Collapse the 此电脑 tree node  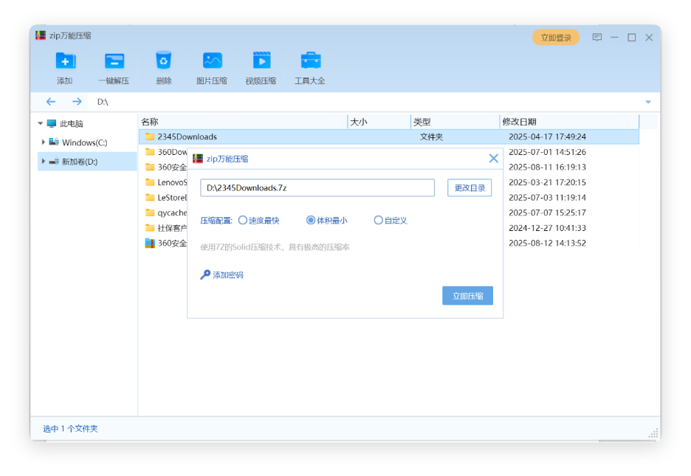(x=41, y=123)
